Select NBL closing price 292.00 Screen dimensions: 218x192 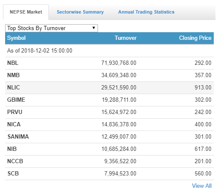pos(203,63)
